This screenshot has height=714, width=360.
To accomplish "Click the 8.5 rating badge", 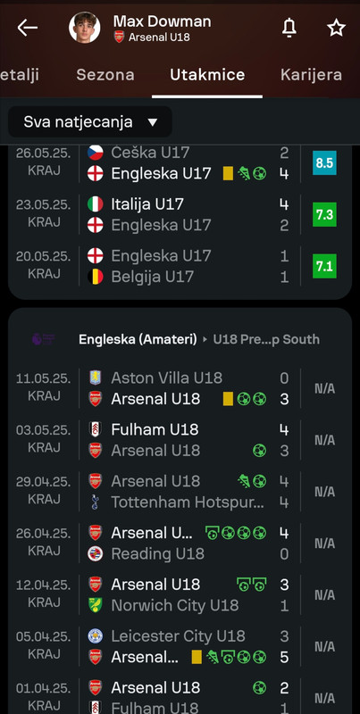I will tap(324, 163).
